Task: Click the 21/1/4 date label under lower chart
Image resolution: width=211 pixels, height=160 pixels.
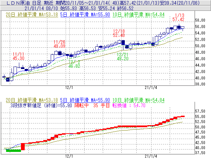Action: tap(151, 156)
